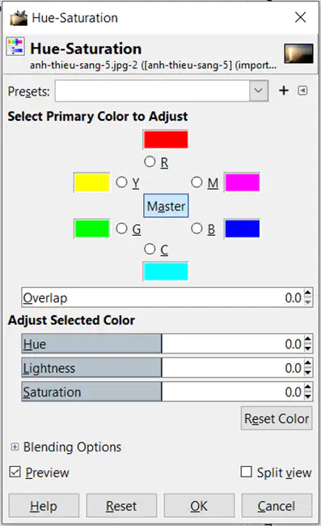Screen dimensions: 321x526
Task: Select the R red radio button
Action: coord(150,162)
